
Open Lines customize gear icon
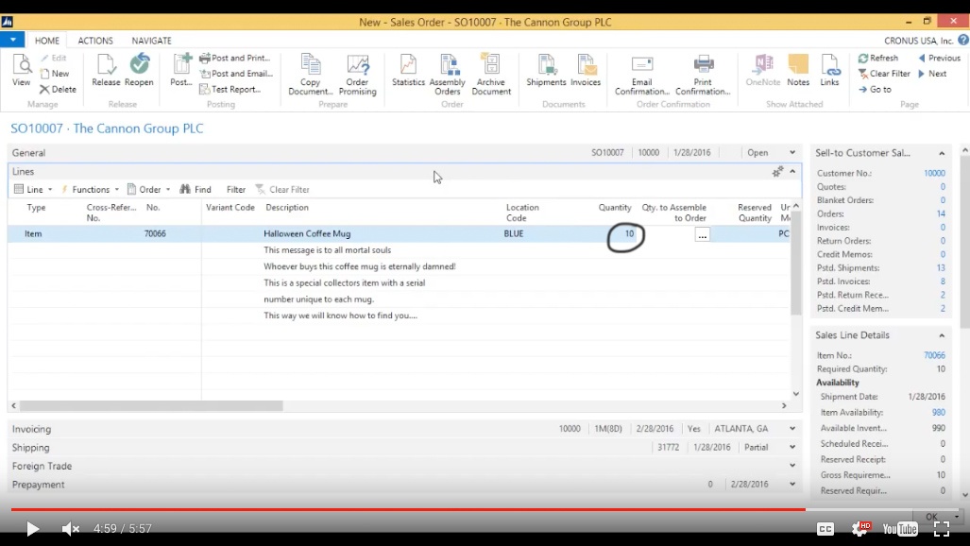coord(777,172)
